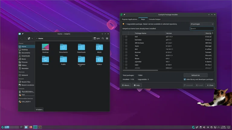Image resolution: width=232 pixels, height=130 pixels.
Task: Click the package list horizontal scrollbar
Action: tap(140, 70)
